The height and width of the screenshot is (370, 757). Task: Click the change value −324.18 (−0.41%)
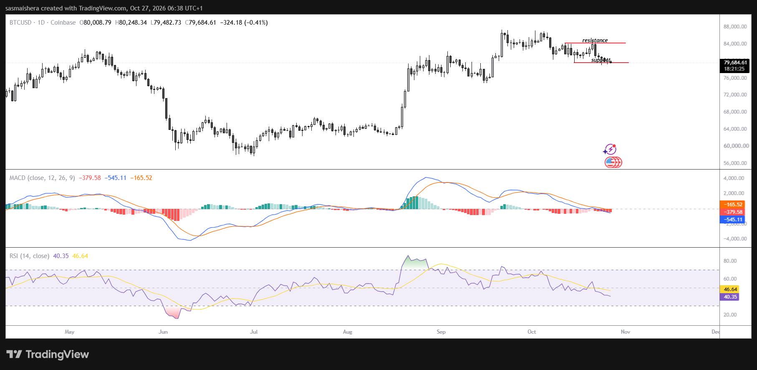(x=244, y=23)
